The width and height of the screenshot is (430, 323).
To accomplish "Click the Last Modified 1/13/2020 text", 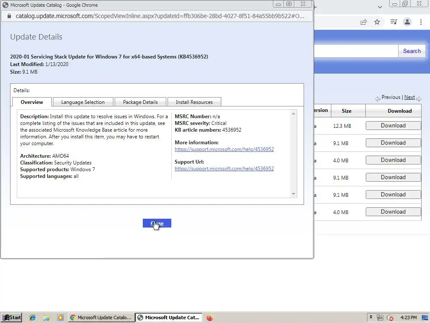I will pos(39,64).
